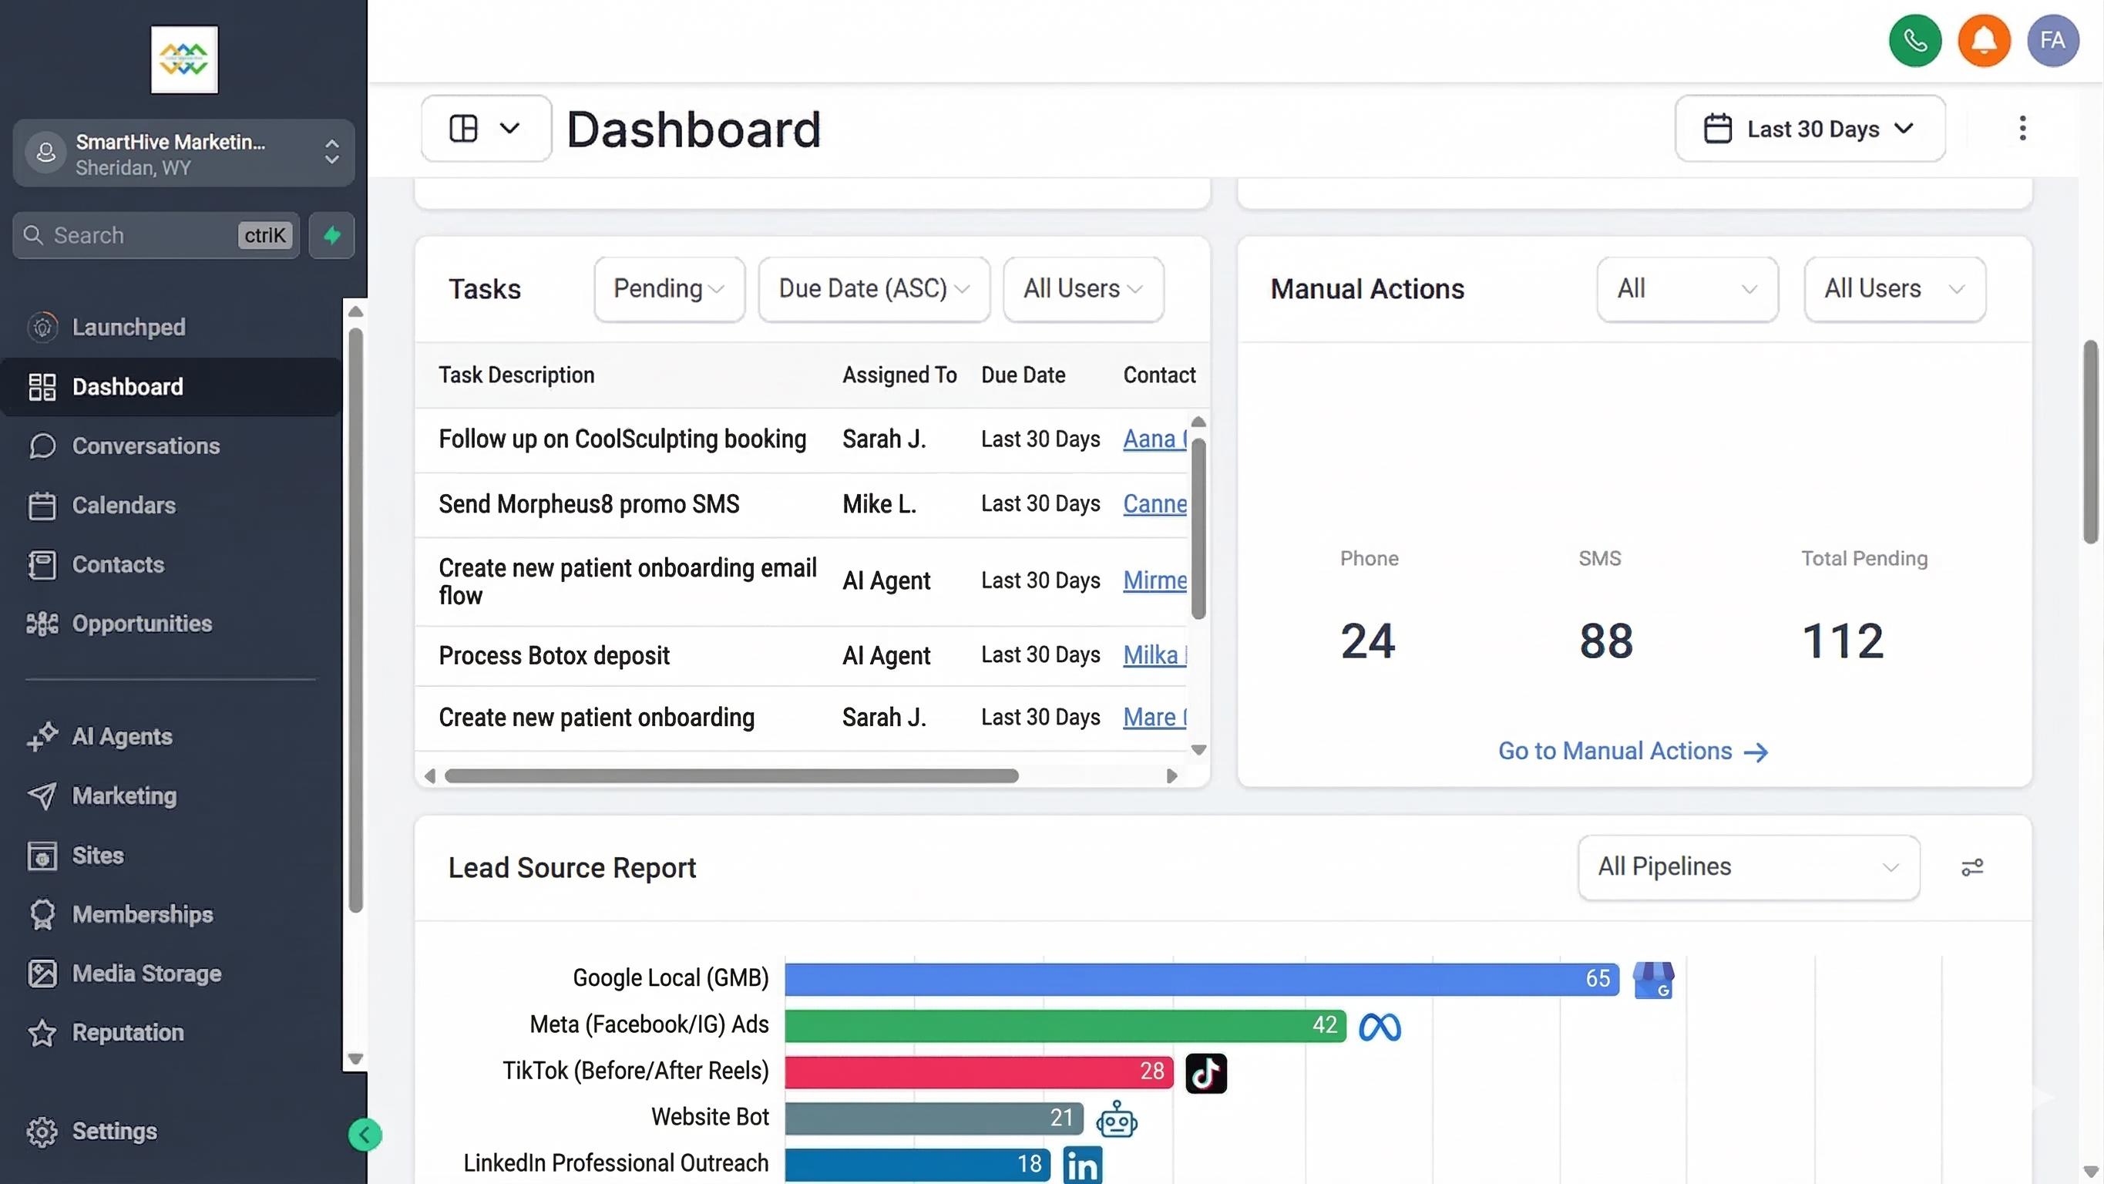Viewport: 2104px width, 1184px height.
Task: Go to Opportunities in the sidebar
Action: [141, 624]
